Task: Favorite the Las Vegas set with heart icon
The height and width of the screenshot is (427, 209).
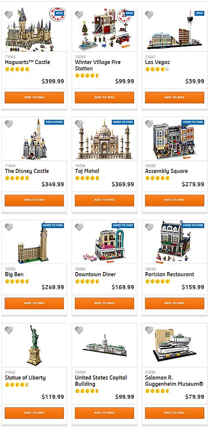Action: 149,15
